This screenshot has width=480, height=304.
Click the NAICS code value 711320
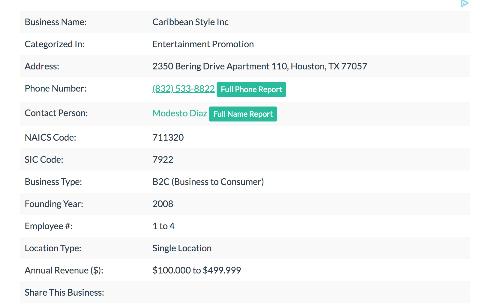(x=168, y=138)
